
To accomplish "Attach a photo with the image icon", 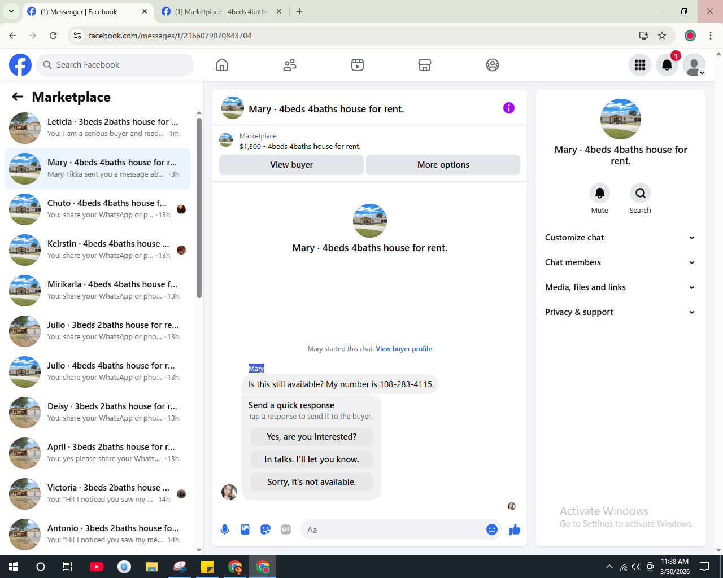I will 245,529.
